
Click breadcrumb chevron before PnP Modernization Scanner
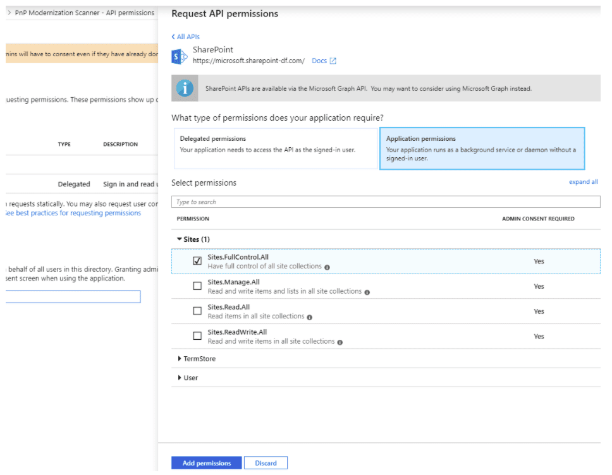point(9,13)
